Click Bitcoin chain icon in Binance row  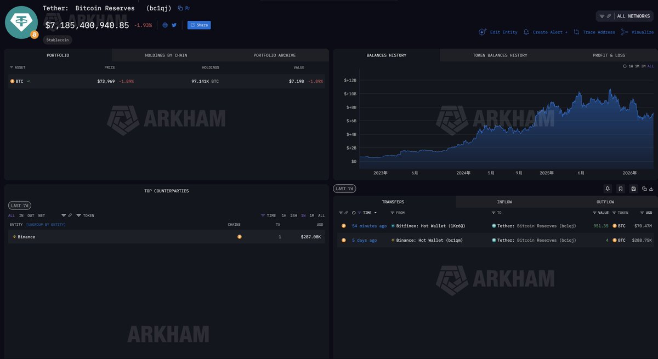(240, 237)
